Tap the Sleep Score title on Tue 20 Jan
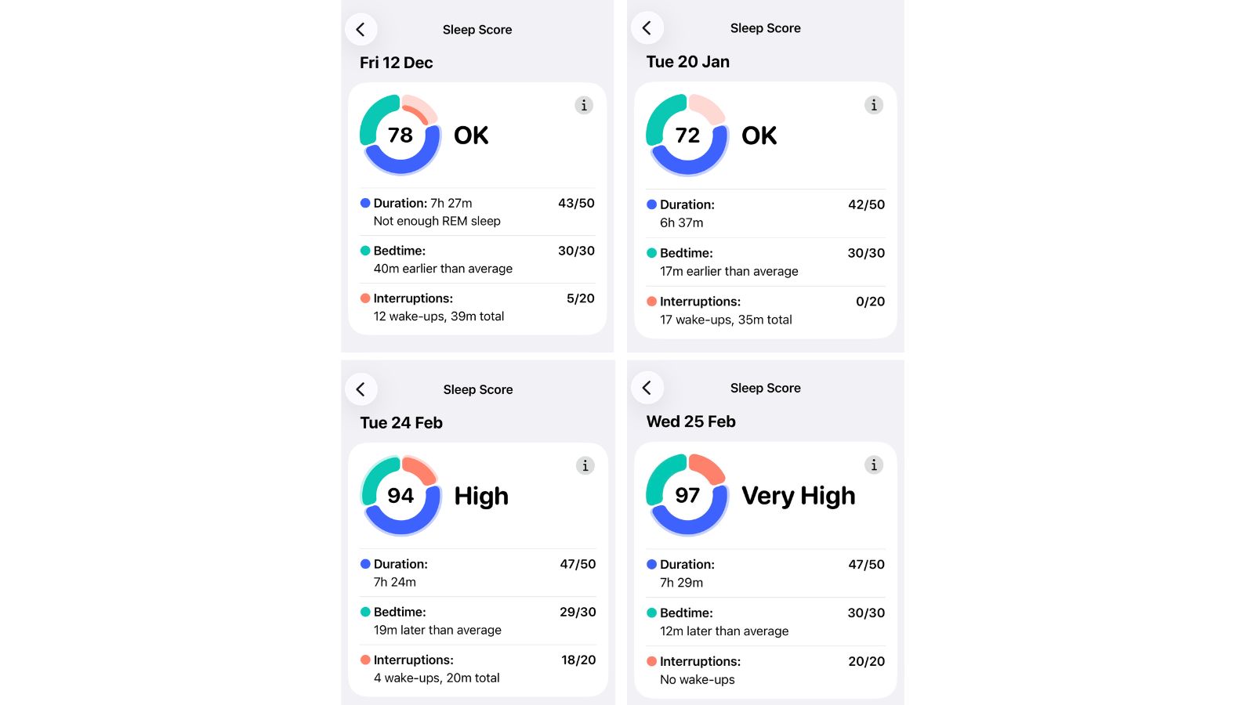 coord(765,27)
